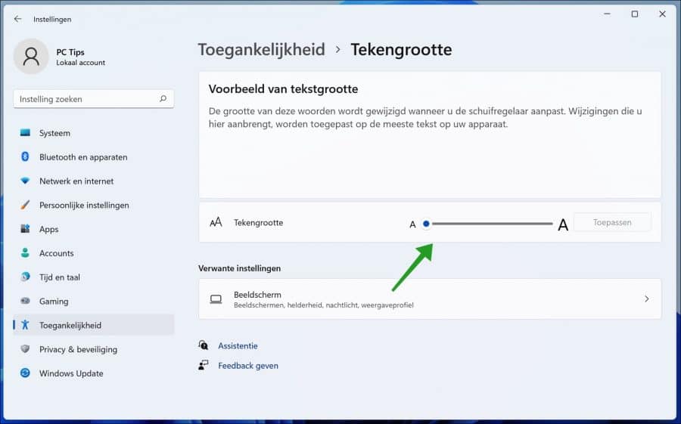Screen dimensions: 681x424
Task: Open Bluetooth en apparaten category
Action: 93,156
